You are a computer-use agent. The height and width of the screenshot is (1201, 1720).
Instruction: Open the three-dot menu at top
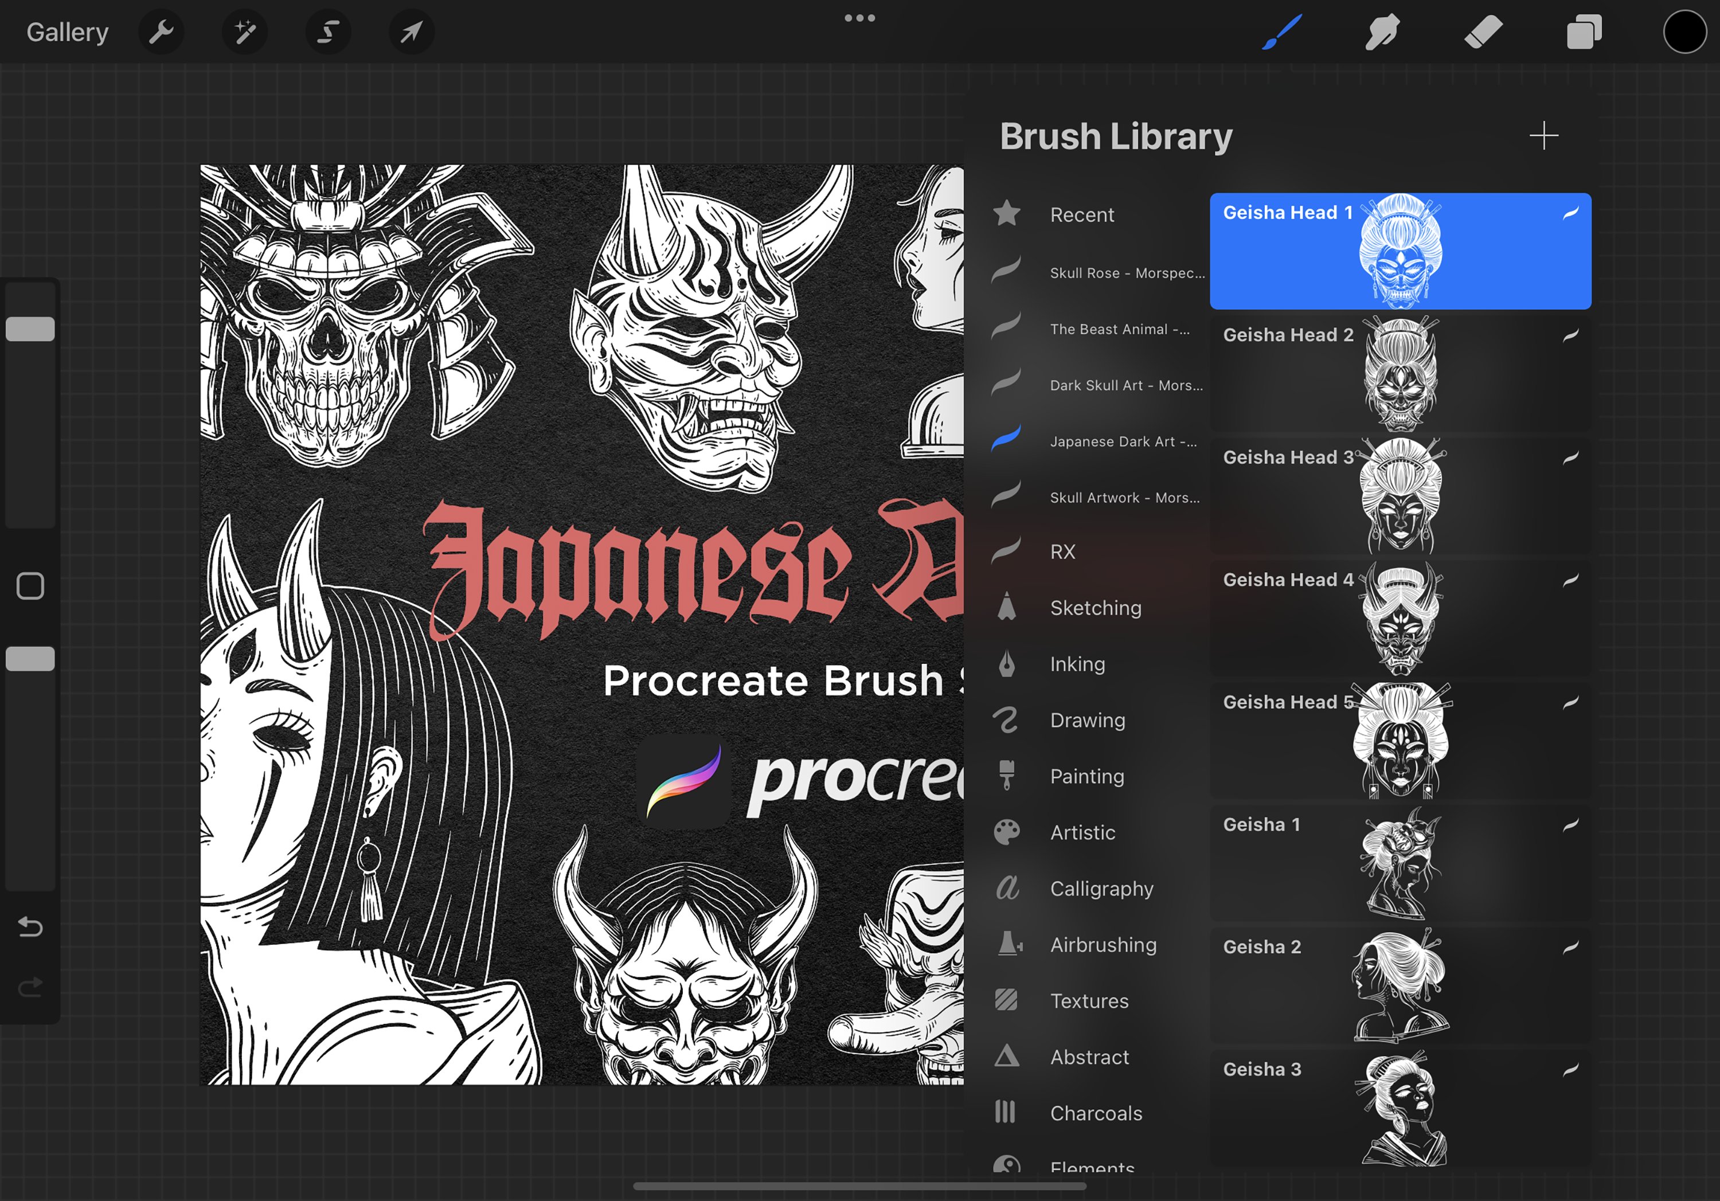pos(859,18)
